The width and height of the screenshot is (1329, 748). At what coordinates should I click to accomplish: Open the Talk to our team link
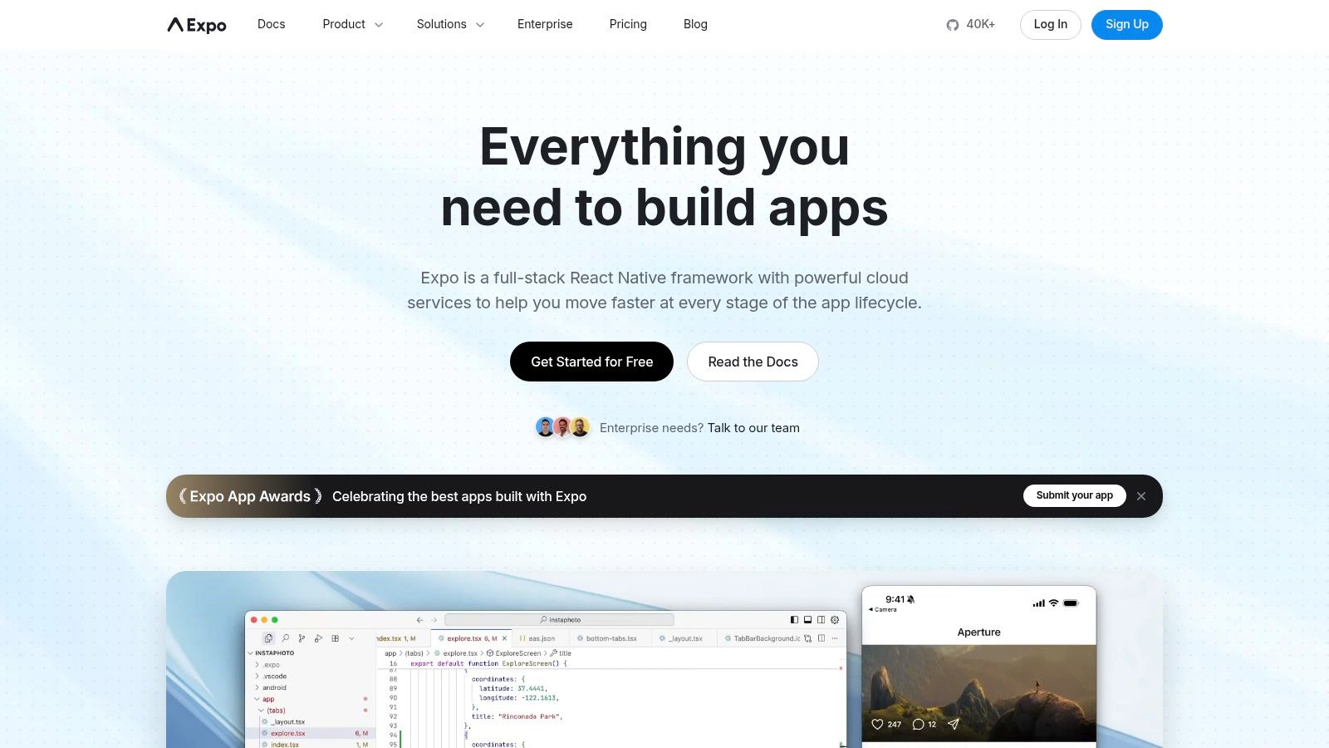753,427
